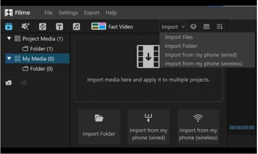Open the Transitions tab icon
Screen dimensions: 258x154
pyautogui.click(x=42, y=27)
